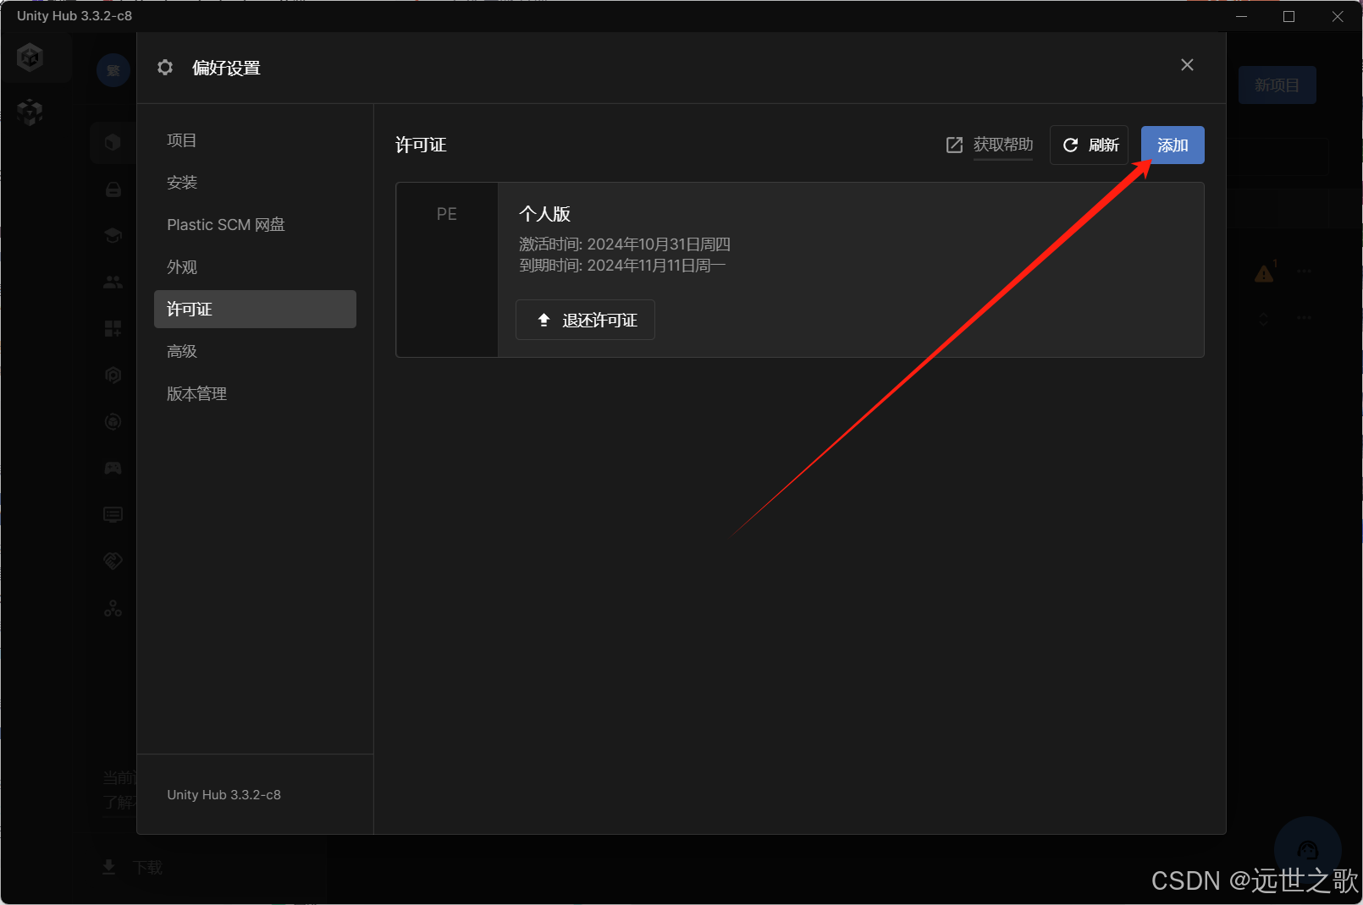Maximize the Unity Hub window
This screenshot has height=905, width=1363.
(x=1289, y=16)
